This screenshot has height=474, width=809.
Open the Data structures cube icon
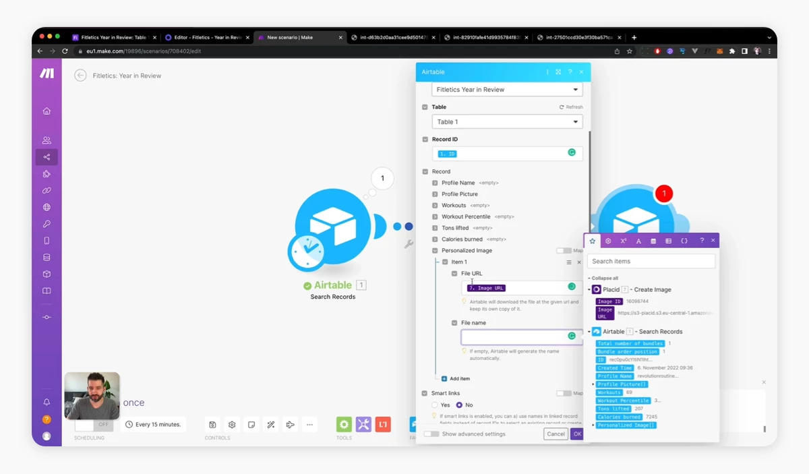47,274
